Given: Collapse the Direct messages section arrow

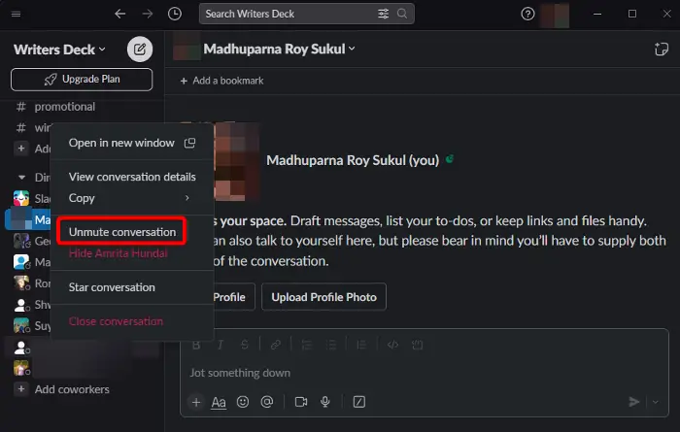Looking at the screenshot, I should [x=21, y=178].
